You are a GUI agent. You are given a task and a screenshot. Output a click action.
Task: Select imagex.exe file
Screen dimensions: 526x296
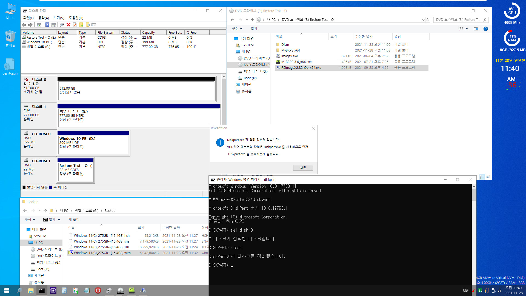click(289, 56)
